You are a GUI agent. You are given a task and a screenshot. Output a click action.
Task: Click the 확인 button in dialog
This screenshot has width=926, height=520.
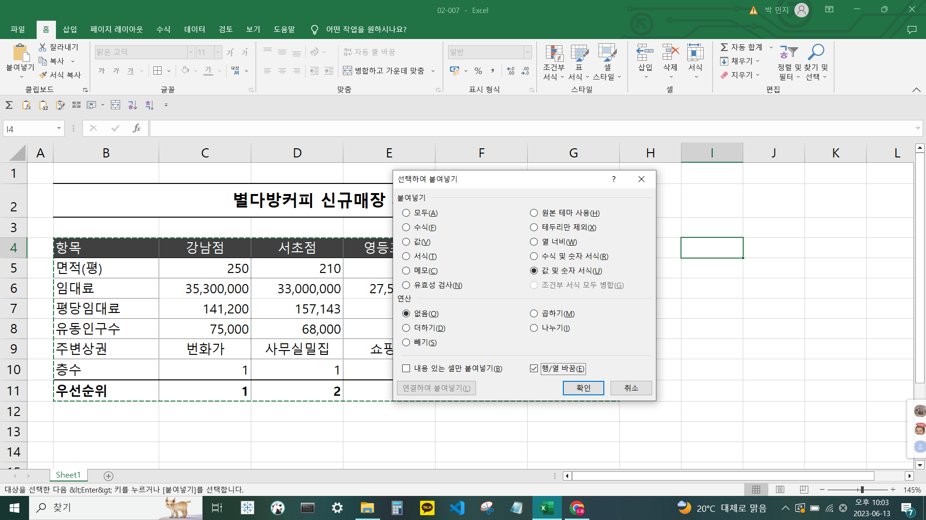pyautogui.click(x=583, y=388)
